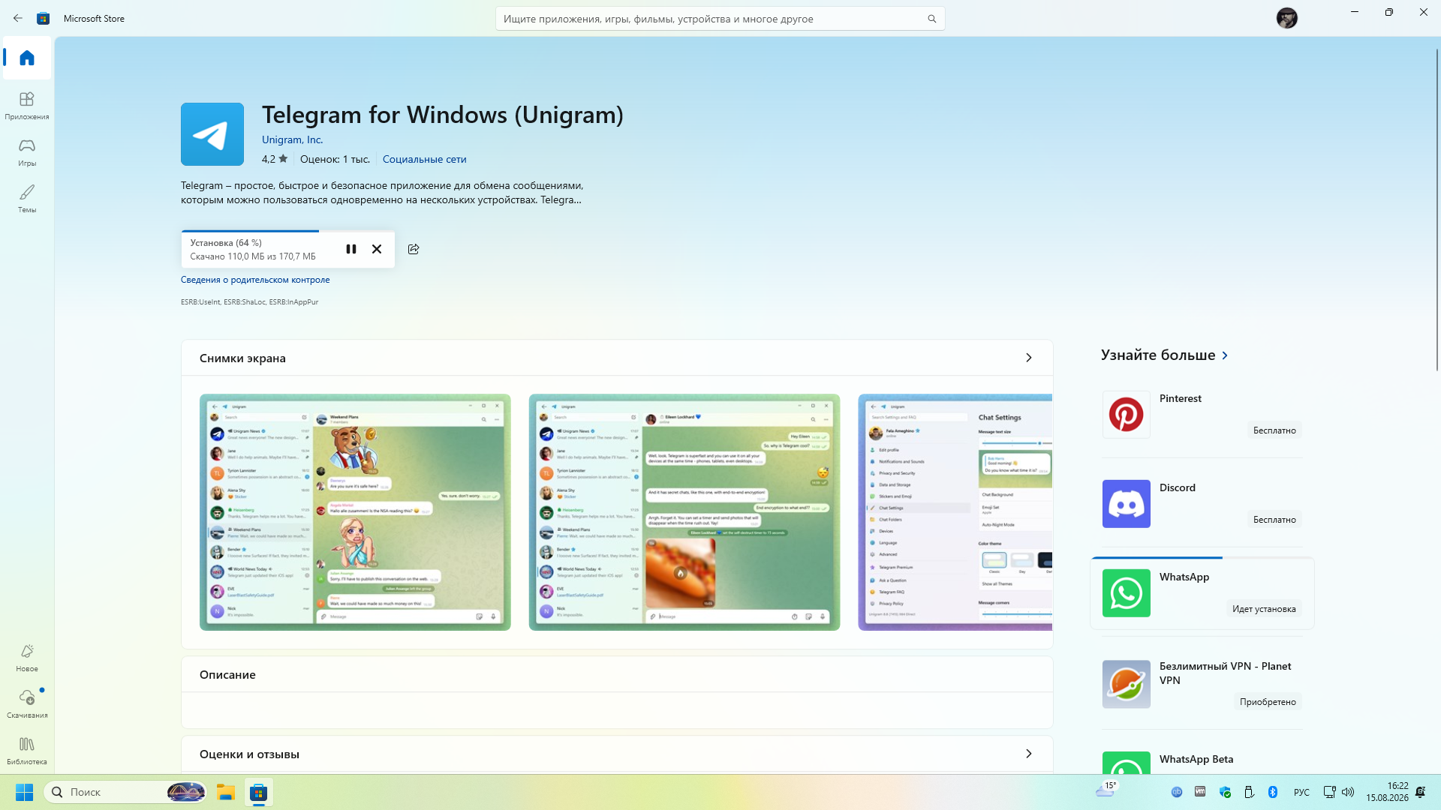This screenshot has width=1441, height=810.
Task: Expand the Снимки экрана section
Action: [1028, 358]
